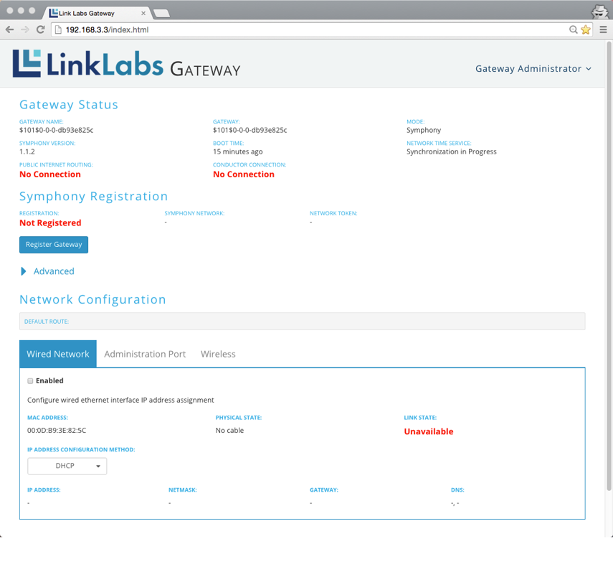The image size is (613, 562).
Task: Click the Link Labs logo
Action: click(126, 64)
